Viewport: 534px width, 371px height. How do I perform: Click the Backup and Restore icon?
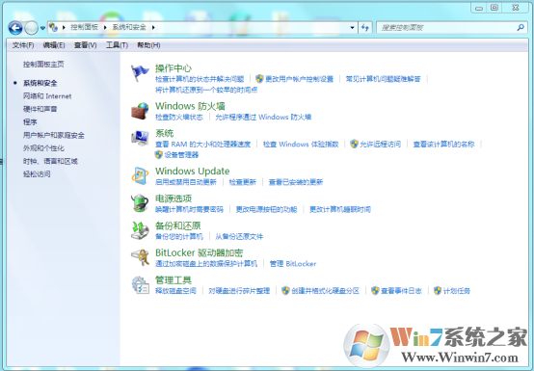pyautogui.click(x=140, y=230)
